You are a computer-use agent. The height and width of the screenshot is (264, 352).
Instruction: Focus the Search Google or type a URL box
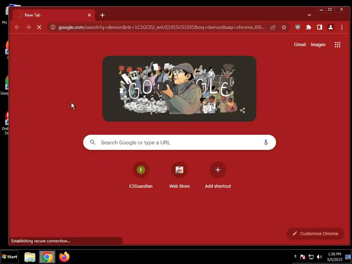click(179, 142)
